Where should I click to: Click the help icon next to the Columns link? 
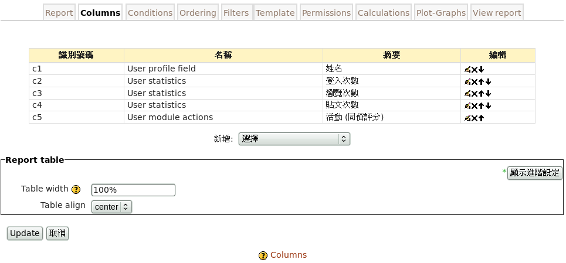263,255
